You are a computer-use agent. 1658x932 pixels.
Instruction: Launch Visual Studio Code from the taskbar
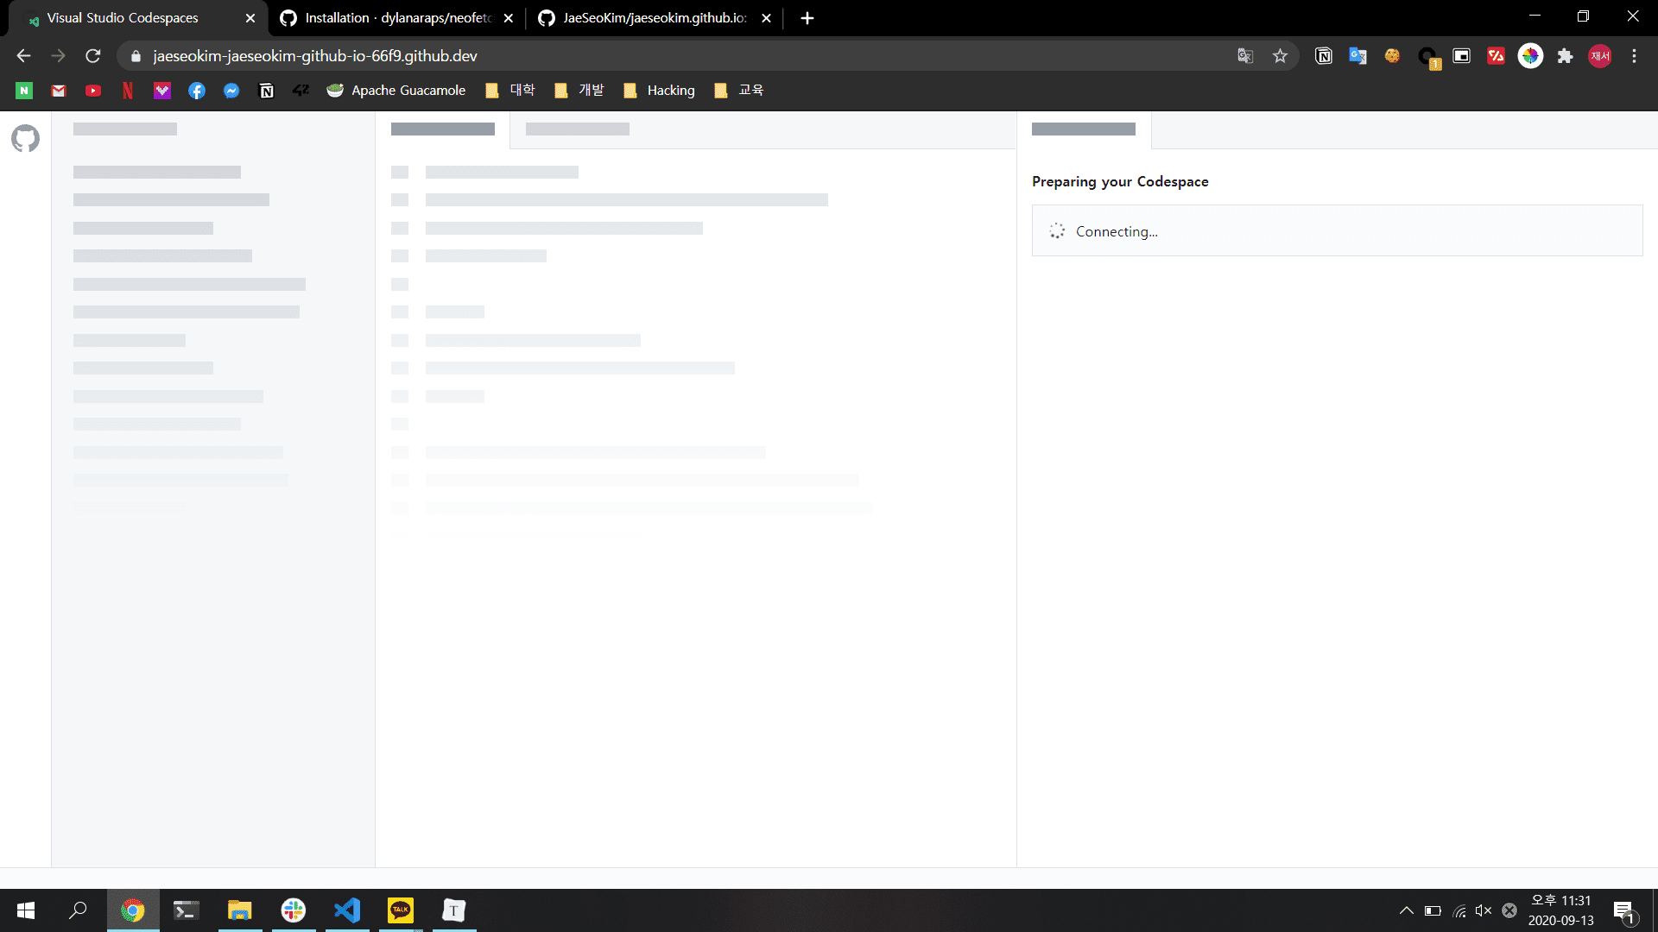347,910
